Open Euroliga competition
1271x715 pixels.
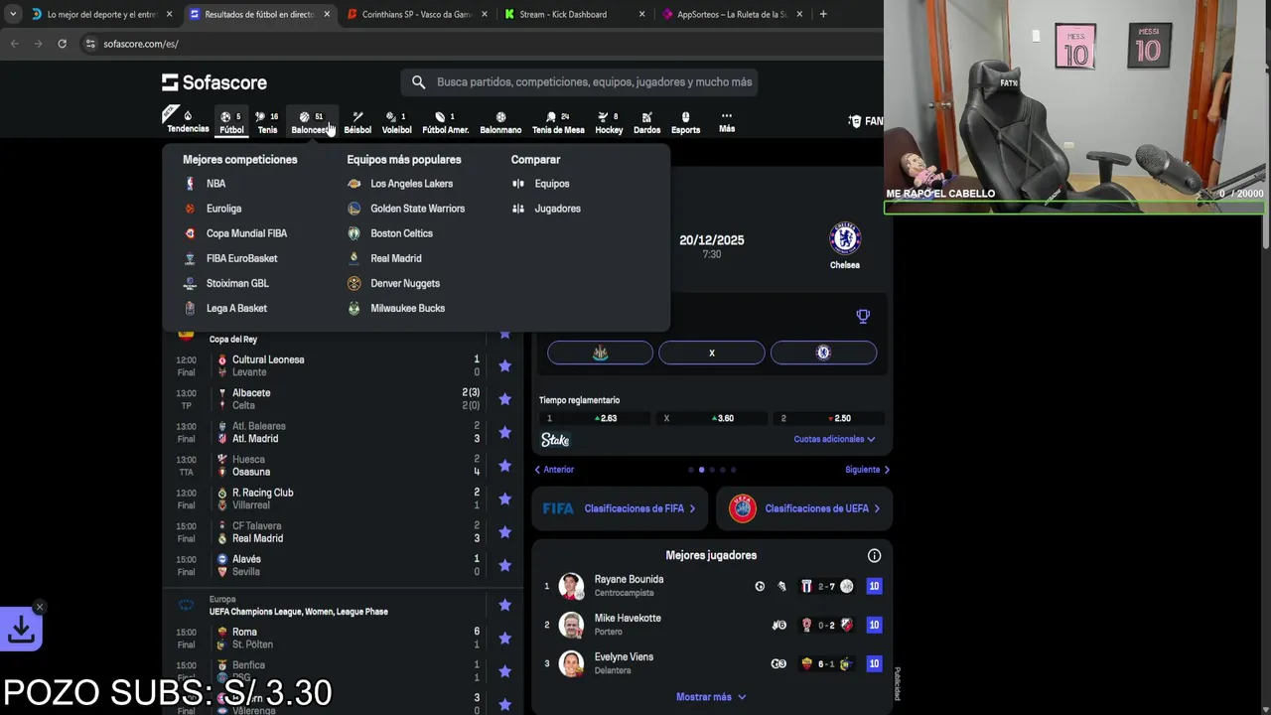click(223, 209)
